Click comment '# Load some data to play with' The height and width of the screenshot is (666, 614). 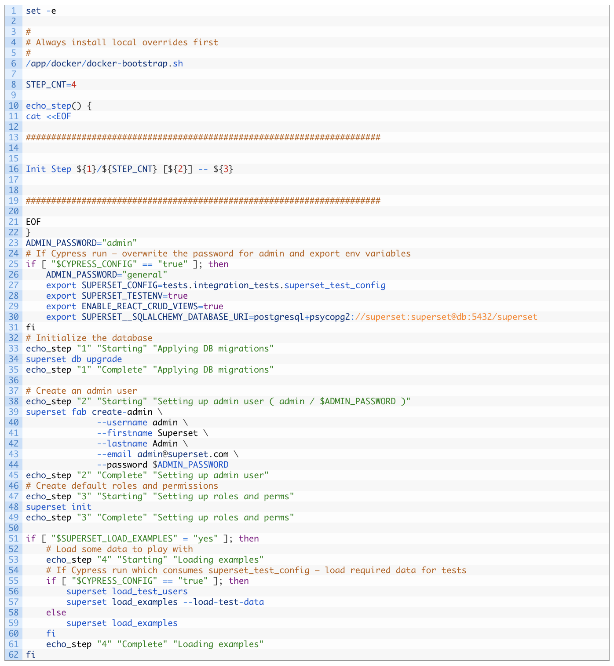pyautogui.click(x=120, y=549)
